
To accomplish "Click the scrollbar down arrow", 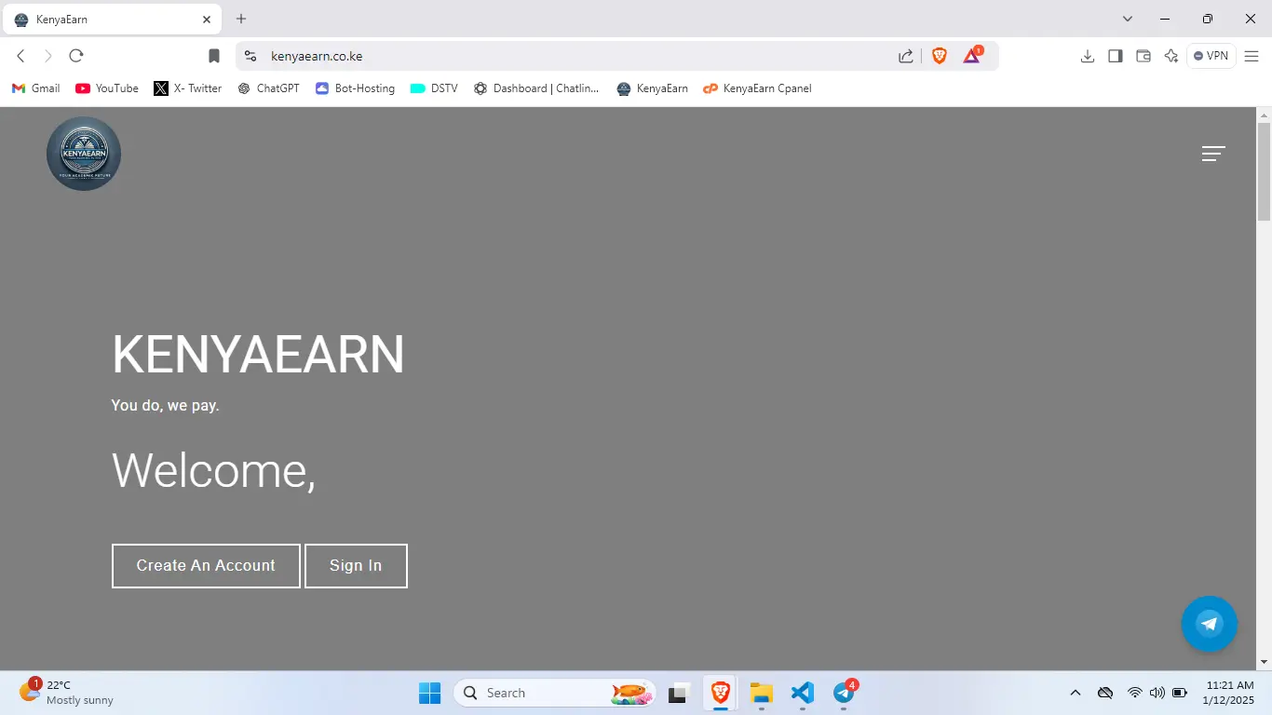I will (1264, 662).
